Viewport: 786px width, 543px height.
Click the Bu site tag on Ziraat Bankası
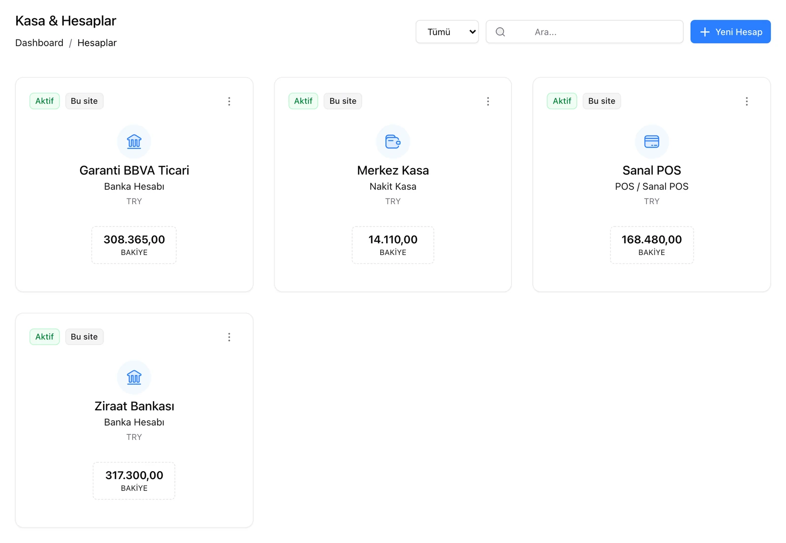point(84,337)
